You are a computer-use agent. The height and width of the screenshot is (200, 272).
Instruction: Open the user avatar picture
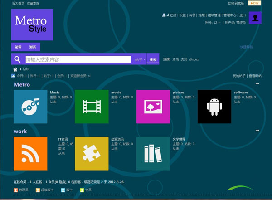pyautogui.click(x=255, y=19)
